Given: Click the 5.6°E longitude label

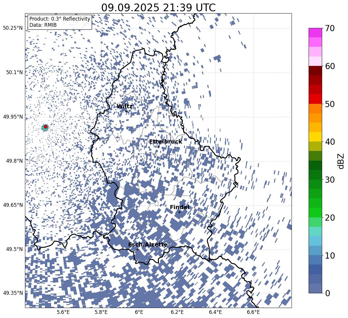Looking at the screenshot, I should point(63,312).
